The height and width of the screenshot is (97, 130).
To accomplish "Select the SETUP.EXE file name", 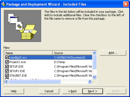I will tap(16, 67).
